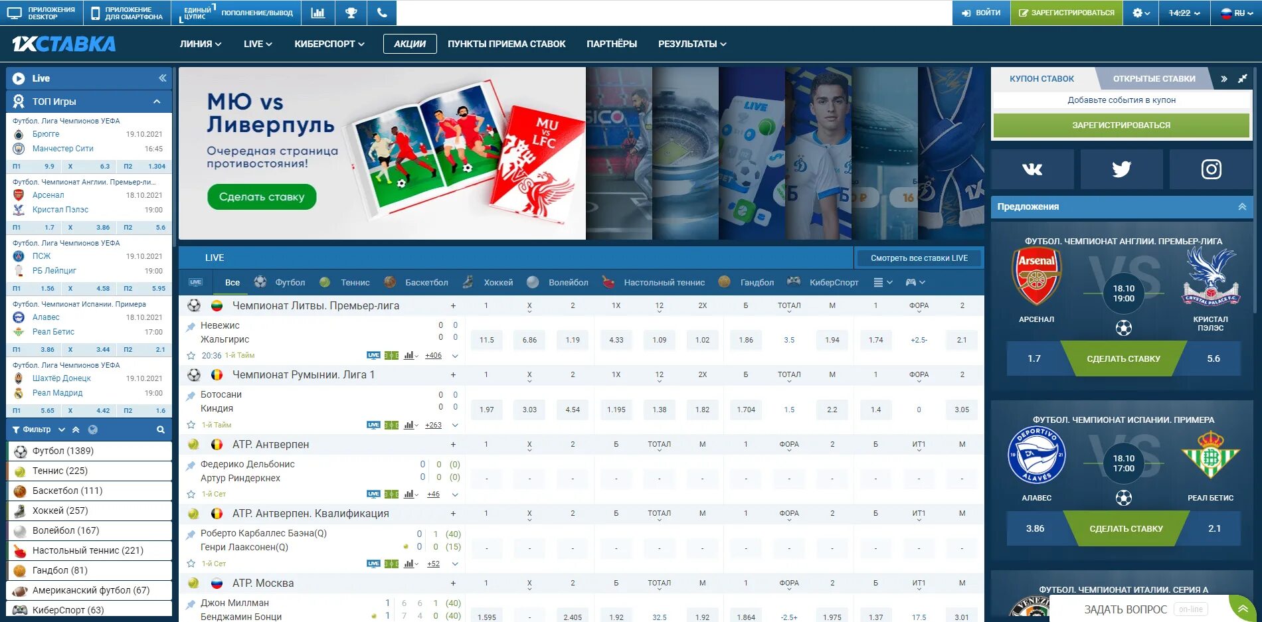Collapse filter with double up arrows
1262x622 pixels.
click(76, 429)
